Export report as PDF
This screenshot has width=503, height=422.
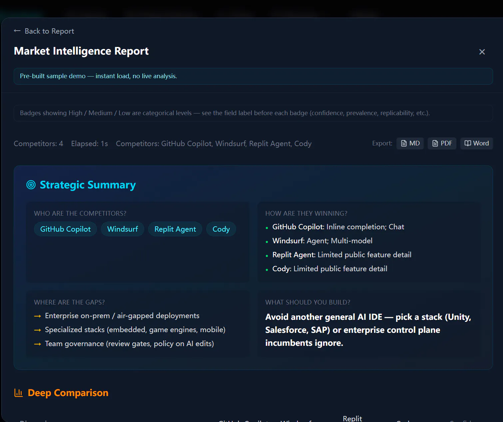(x=442, y=143)
